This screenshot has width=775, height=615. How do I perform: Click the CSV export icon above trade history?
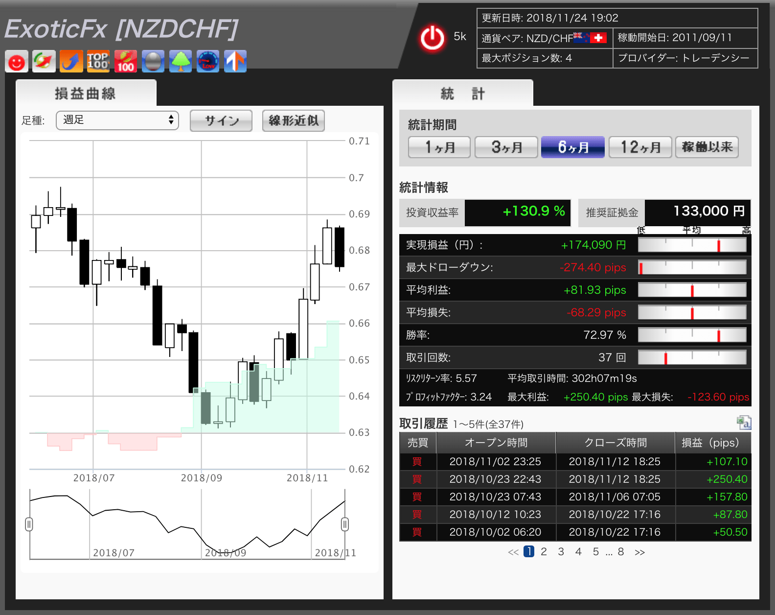click(744, 422)
